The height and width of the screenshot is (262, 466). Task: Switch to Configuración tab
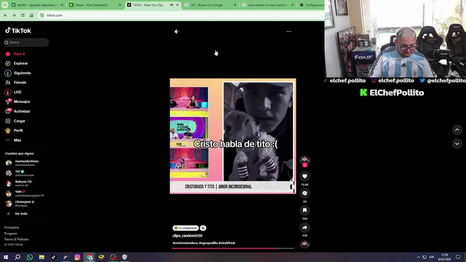[x=311, y=5]
